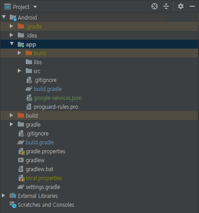This screenshot has width=199, height=213.
Task: Click the proguard-rules.pro file icon
Action: point(29,106)
